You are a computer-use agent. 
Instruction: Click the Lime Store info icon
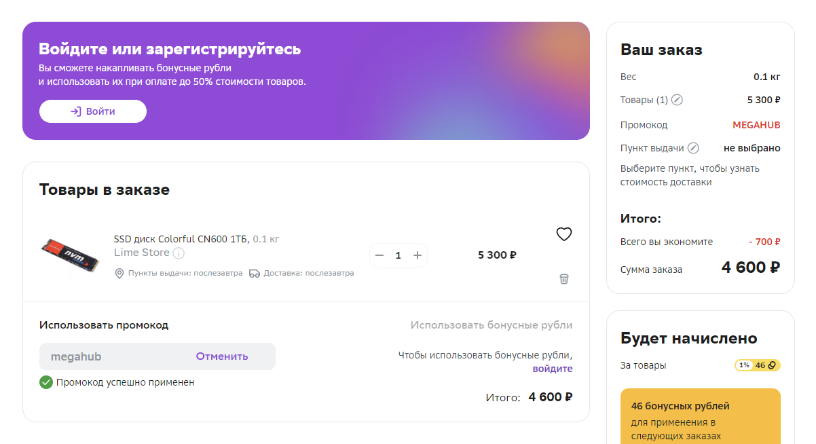pyautogui.click(x=179, y=253)
